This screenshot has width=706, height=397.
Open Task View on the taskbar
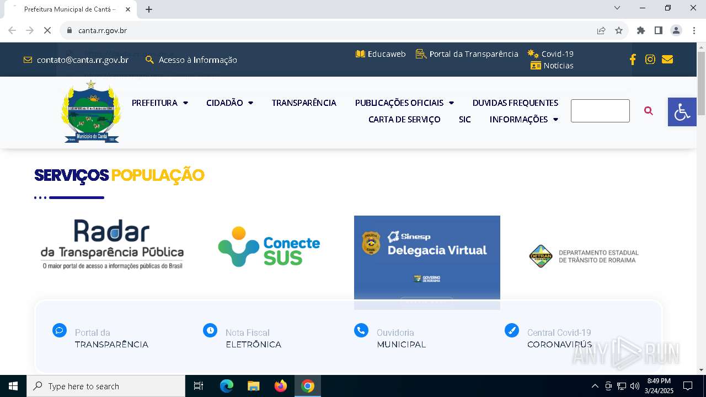click(199, 386)
